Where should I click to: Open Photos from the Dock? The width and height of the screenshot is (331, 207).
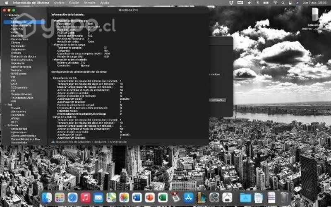coord(124,198)
